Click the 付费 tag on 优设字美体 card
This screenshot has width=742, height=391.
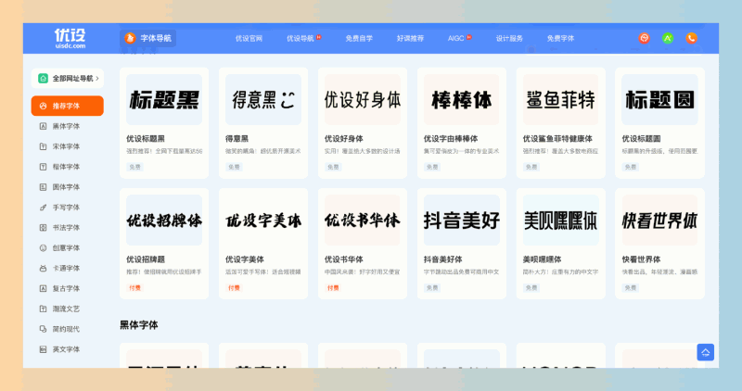pyautogui.click(x=234, y=288)
